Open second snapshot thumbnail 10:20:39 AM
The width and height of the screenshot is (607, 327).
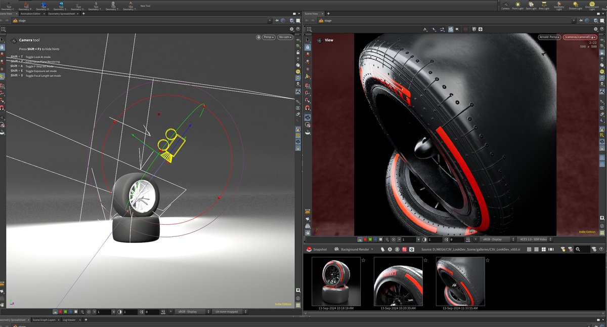398,281
